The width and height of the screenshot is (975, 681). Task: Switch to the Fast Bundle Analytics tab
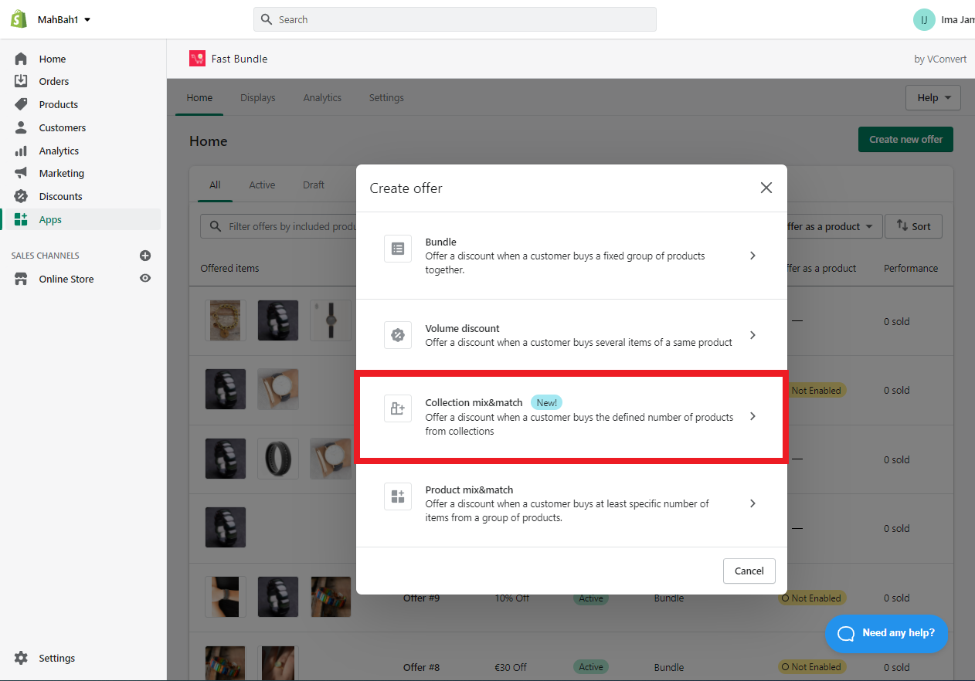pos(322,98)
